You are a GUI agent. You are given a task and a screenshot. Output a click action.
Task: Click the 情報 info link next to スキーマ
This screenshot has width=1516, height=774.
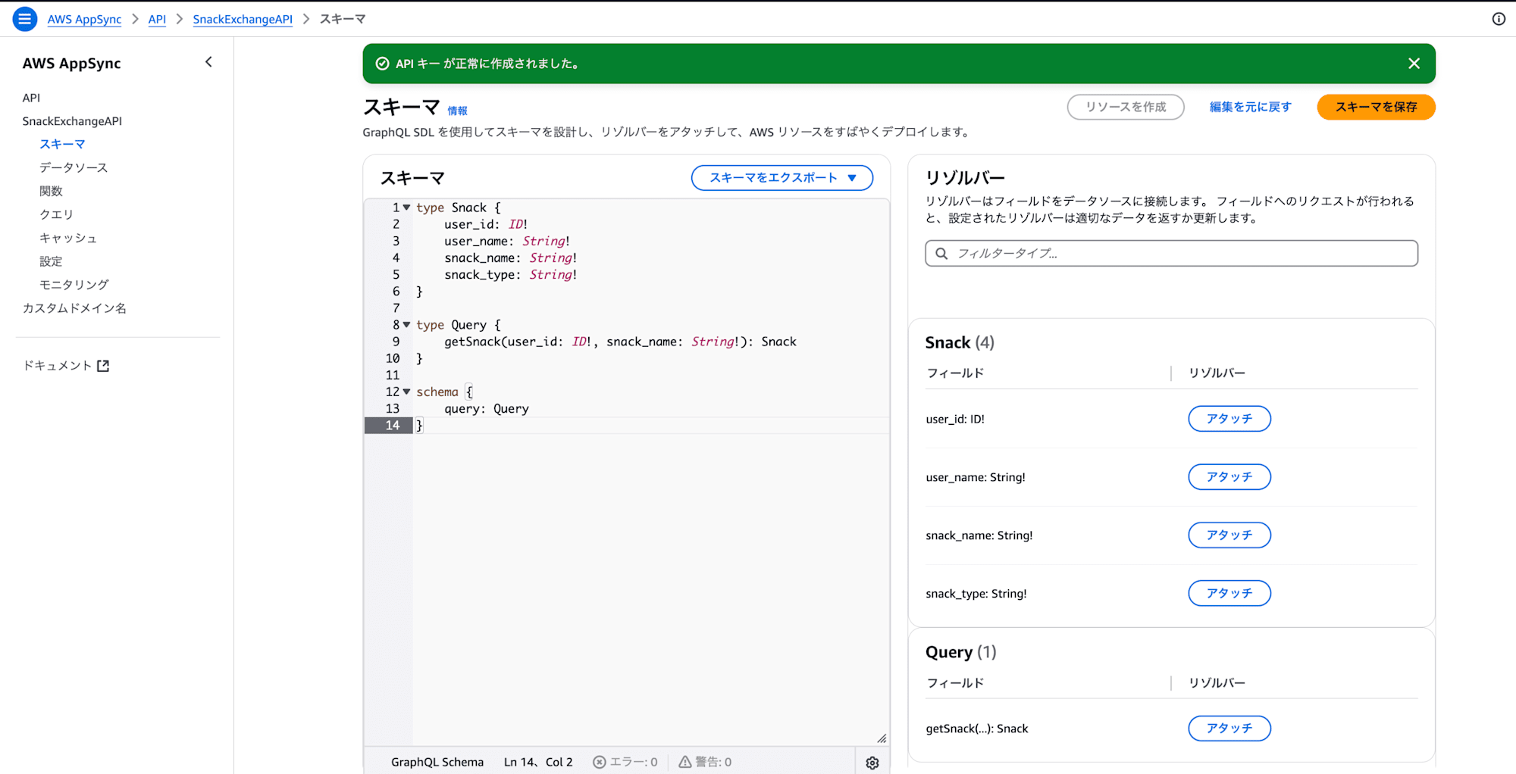(457, 111)
